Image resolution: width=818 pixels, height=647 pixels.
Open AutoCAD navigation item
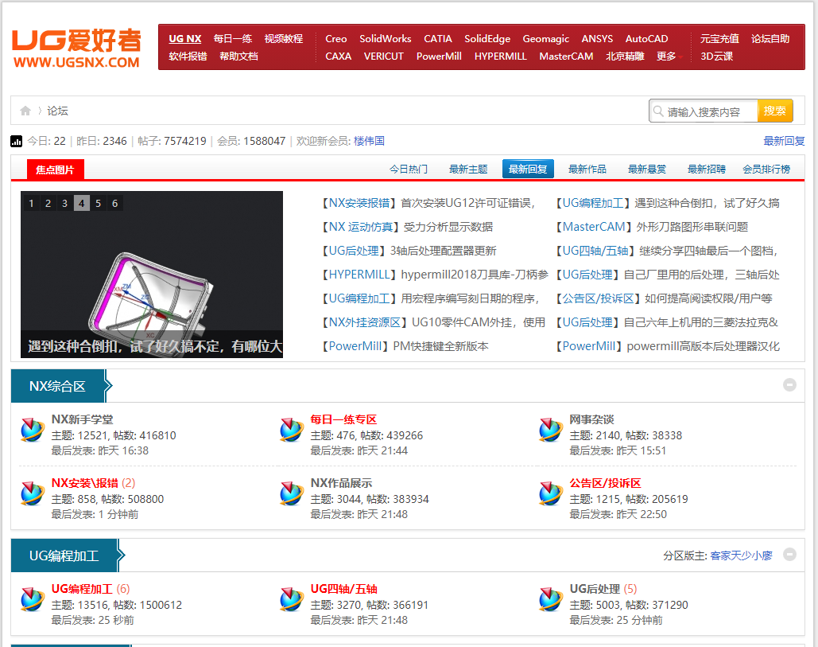[x=646, y=39]
